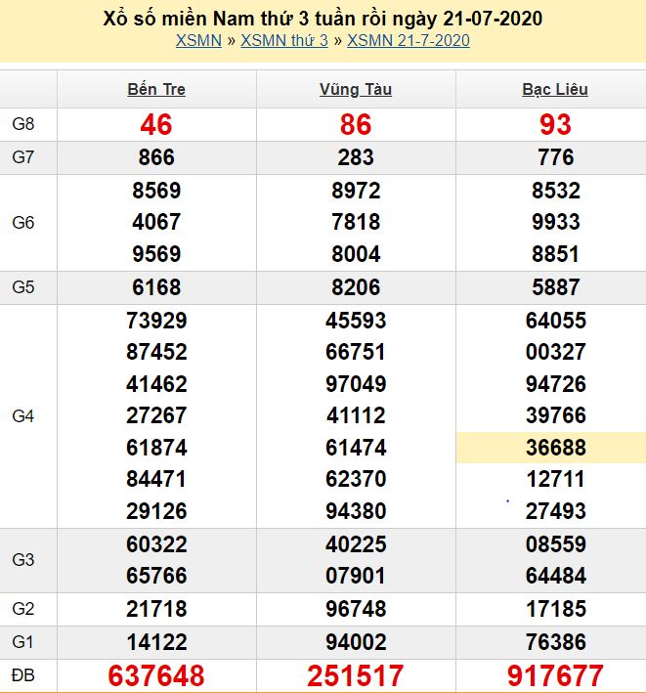The width and height of the screenshot is (646, 693).
Task: Open the XSMN 21-7-2020 link
Action: pyautogui.click(x=408, y=40)
